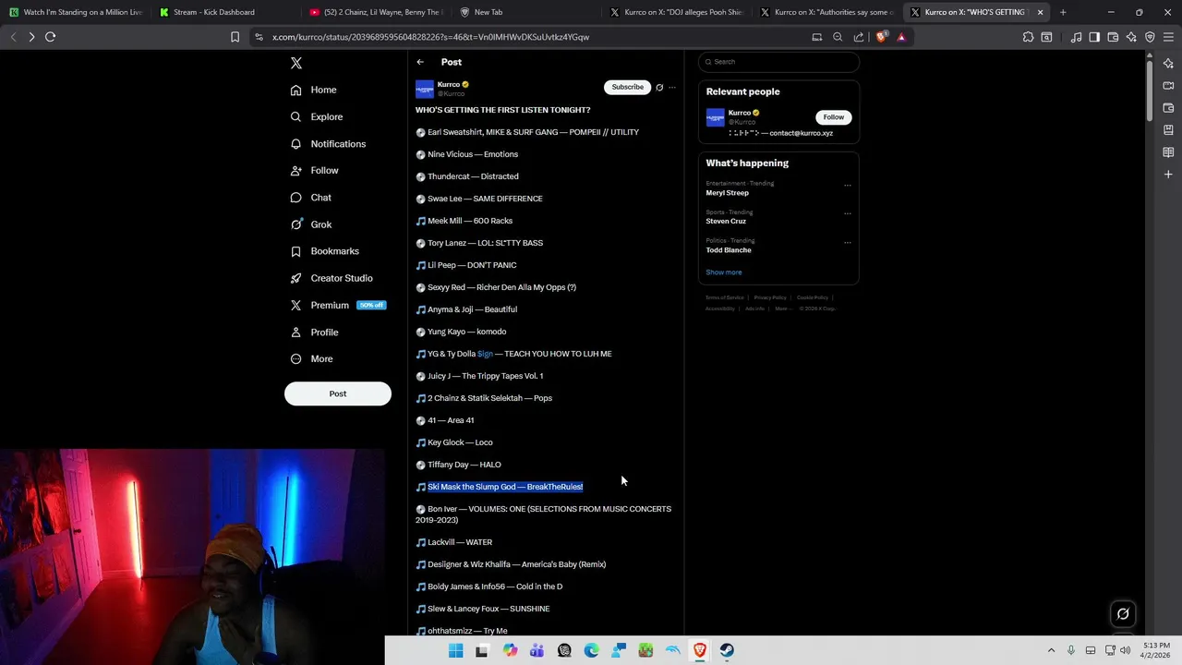The image size is (1182, 665).
Task: Click the Grok icon beside Subscribe
Action: (x=659, y=88)
